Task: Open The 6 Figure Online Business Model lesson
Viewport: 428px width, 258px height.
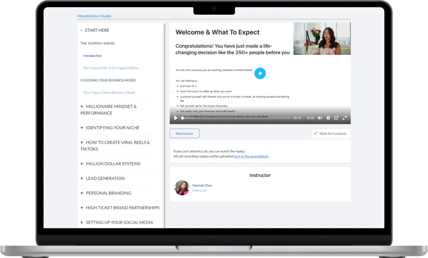Action: click(x=109, y=93)
